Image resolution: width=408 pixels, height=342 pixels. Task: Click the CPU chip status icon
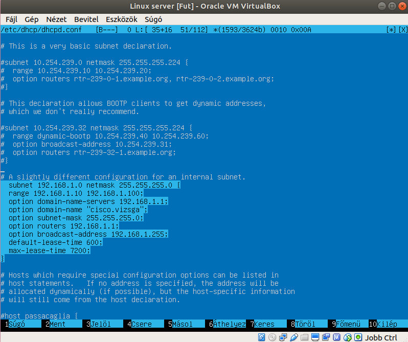pyautogui.click(x=336, y=337)
